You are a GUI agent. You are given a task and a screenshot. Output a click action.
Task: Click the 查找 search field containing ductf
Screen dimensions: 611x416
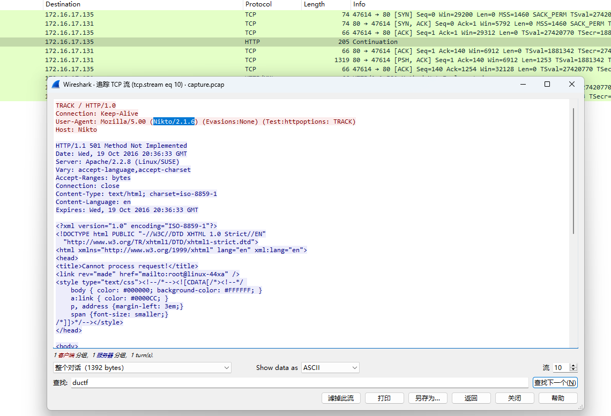pyautogui.click(x=299, y=382)
